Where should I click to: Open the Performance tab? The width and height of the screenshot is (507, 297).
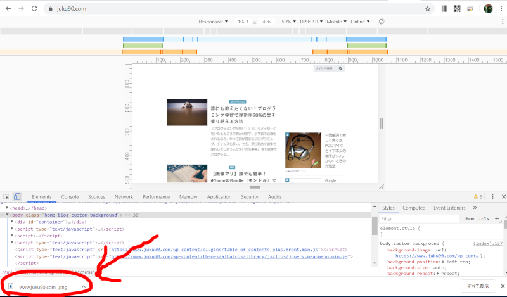(156, 196)
